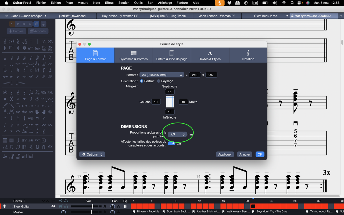Open the Affichage menu
The width and height of the screenshot is (344, 215).
pyautogui.click(x=165, y=3)
